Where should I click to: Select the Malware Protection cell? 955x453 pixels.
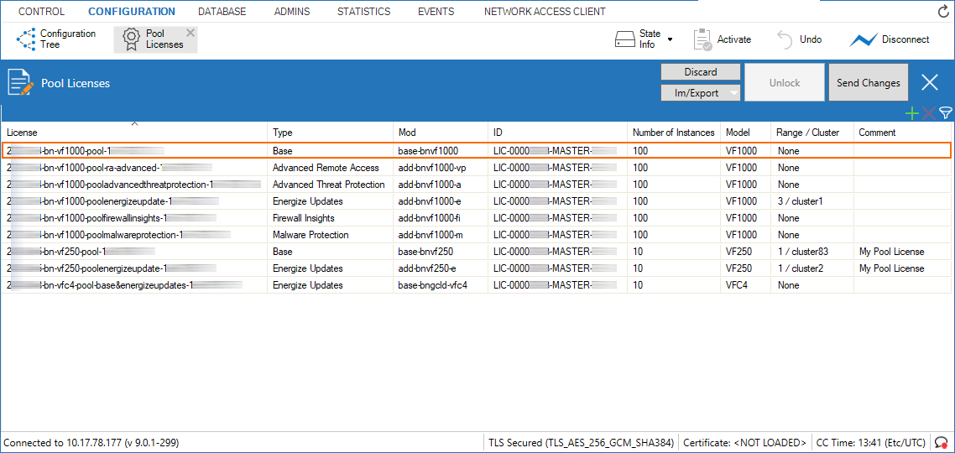330,234
